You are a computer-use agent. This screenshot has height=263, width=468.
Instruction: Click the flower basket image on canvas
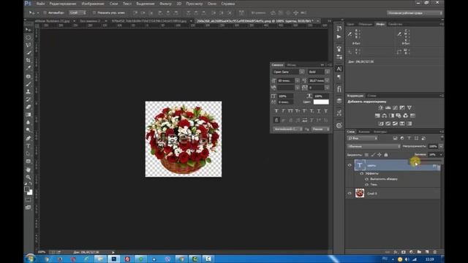pyautogui.click(x=184, y=139)
